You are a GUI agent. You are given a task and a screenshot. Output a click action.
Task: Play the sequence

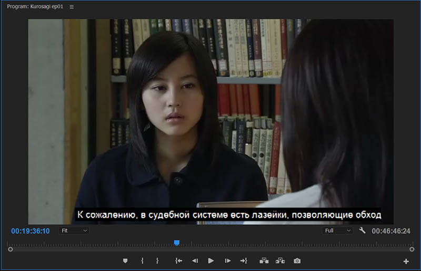(x=211, y=261)
